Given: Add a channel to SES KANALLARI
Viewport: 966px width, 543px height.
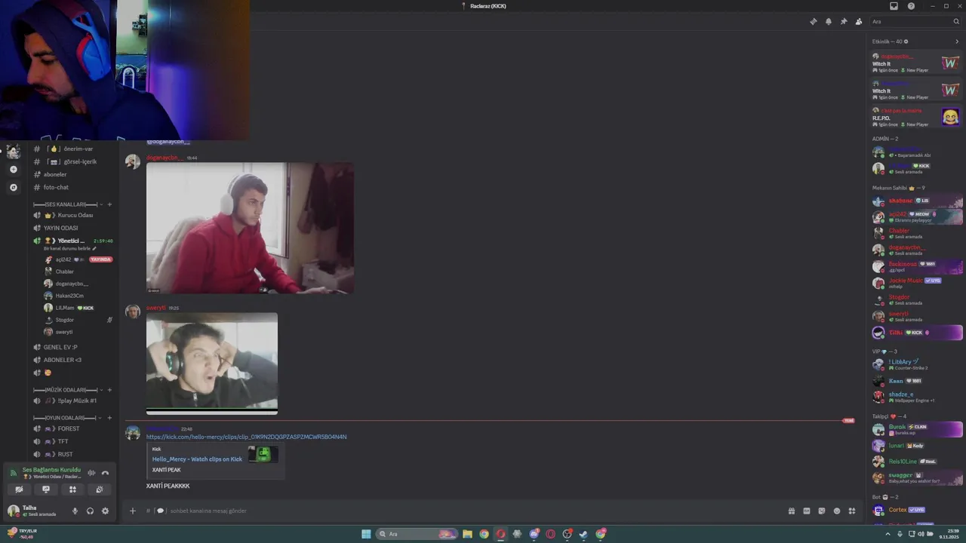Looking at the screenshot, I should [x=109, y=204].
